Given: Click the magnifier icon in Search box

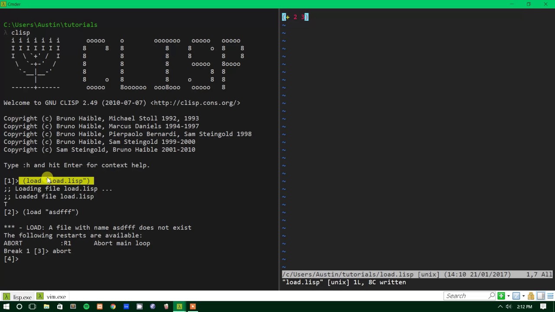Looking at the screenshot, I should (x=492, y=296).
